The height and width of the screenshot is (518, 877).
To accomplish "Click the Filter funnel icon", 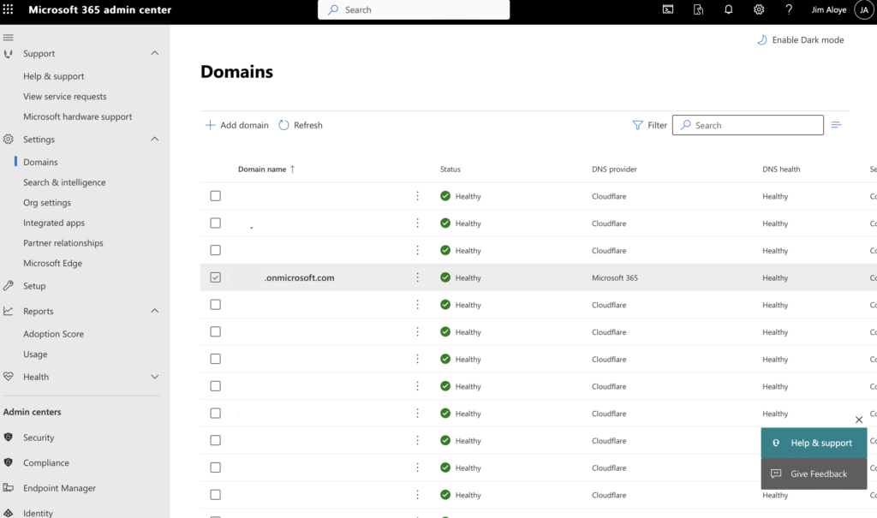I will (x=637, y=125).
